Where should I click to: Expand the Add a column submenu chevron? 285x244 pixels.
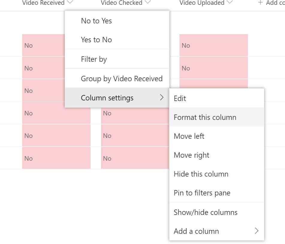pyautogui.click(x=257, y=231)
